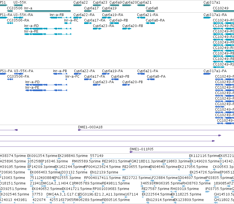Click transcript Cyp6a23-RA
The image size is (234, 204).
coord(103,26)
